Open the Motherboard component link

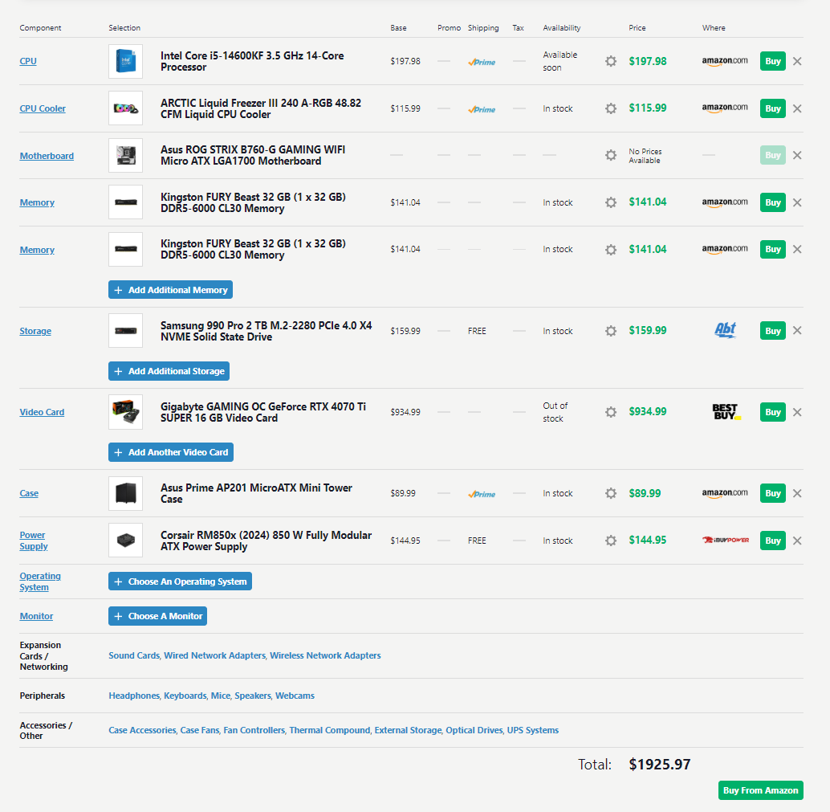point(47,156)
